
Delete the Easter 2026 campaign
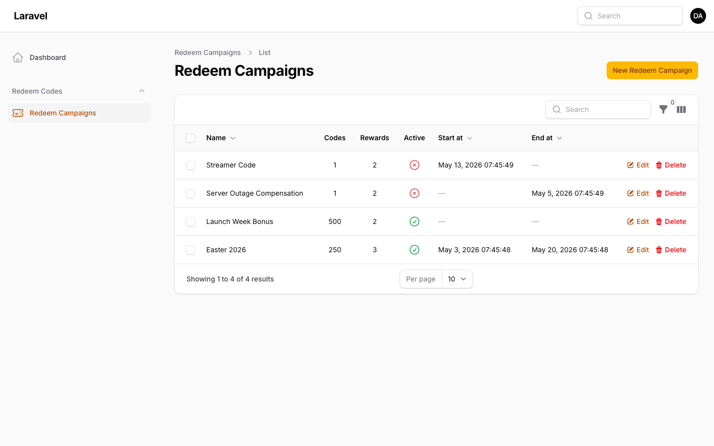[671, 250]
